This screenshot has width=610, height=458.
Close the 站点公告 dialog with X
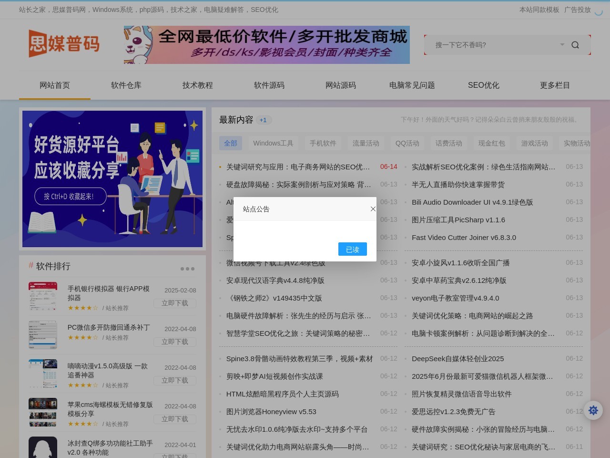[373, 209]
